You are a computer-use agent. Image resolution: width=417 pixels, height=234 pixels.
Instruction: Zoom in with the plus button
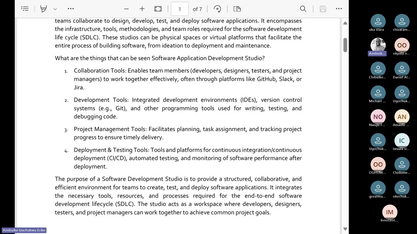tap(142, 9)
